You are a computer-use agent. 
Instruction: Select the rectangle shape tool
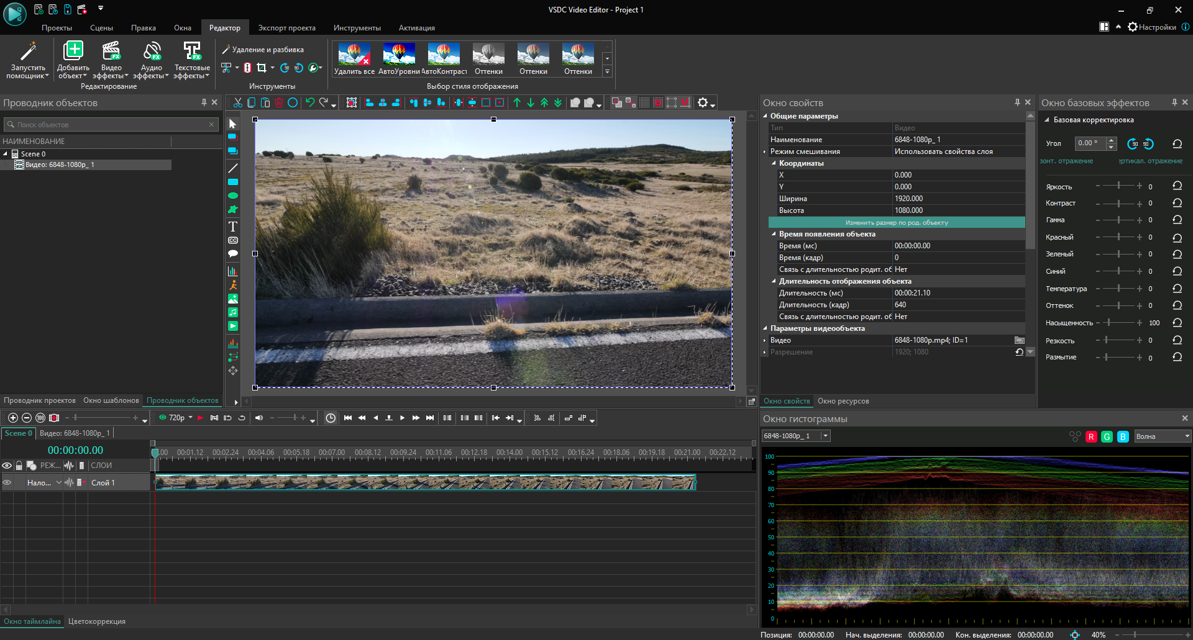tap(233, 182)
